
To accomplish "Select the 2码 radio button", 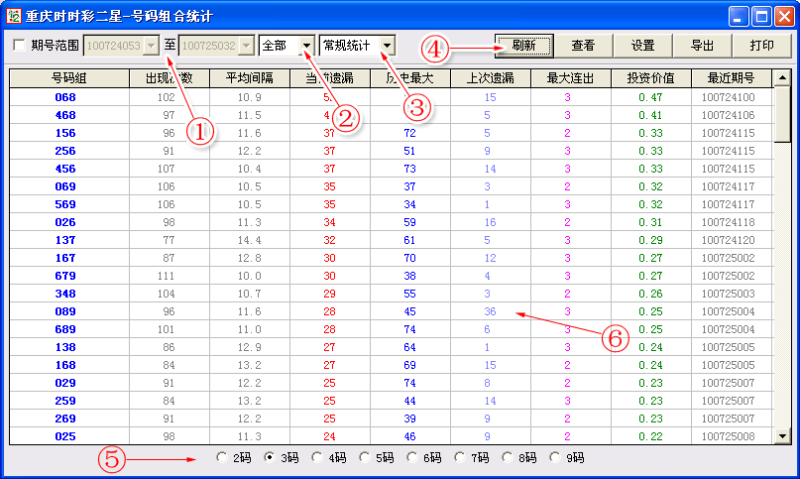I will click(x=221, y=457).
